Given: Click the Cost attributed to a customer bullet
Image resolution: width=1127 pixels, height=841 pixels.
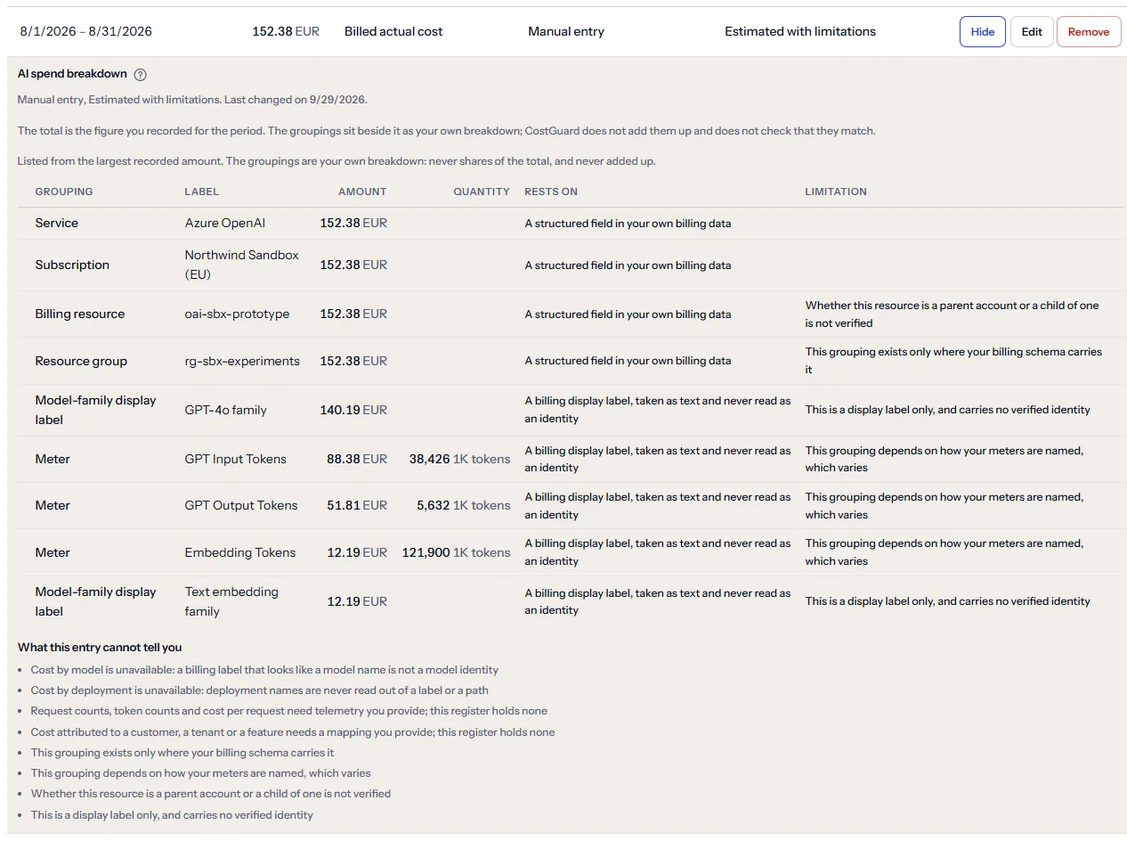Looking at the screenshot, I should [x=293, y=732].
